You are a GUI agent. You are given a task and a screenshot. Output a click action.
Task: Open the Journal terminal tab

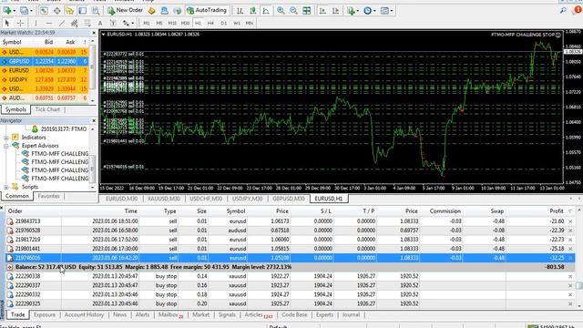[351, 314]
